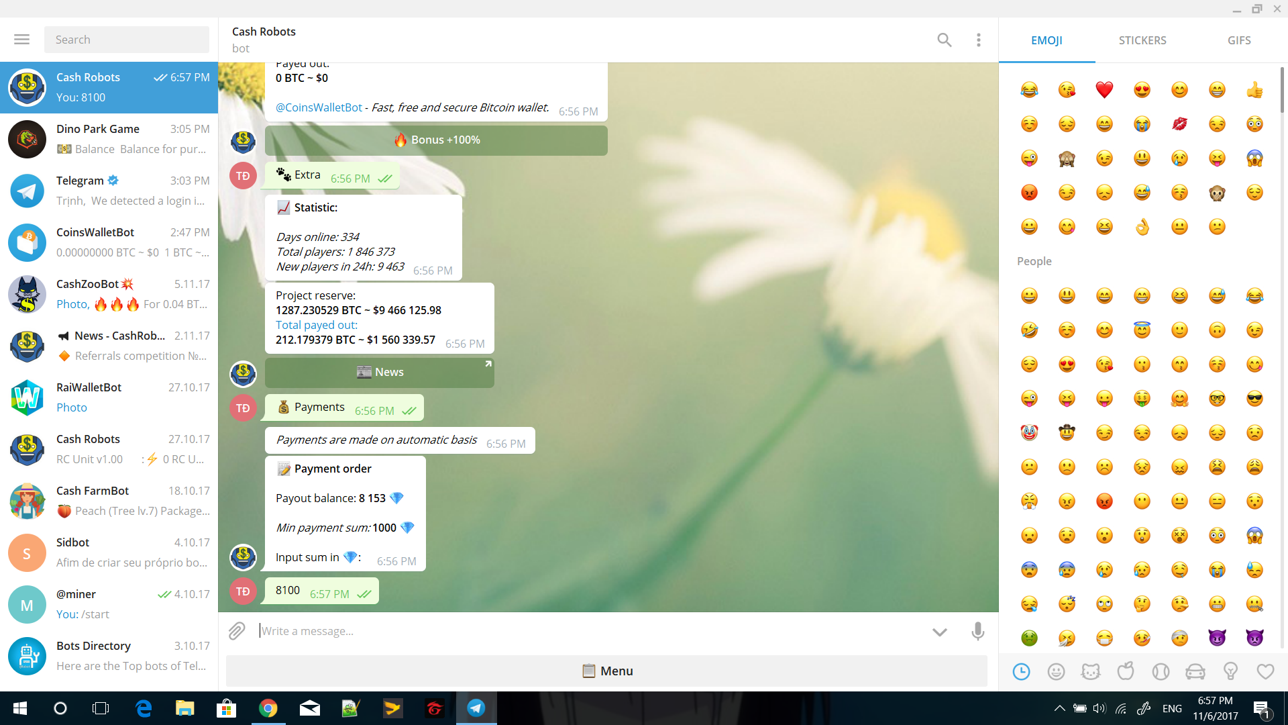Switch to the GIFS tab
The width and height of the screenshot is (1288, 725).
[x=1238, y=40]
